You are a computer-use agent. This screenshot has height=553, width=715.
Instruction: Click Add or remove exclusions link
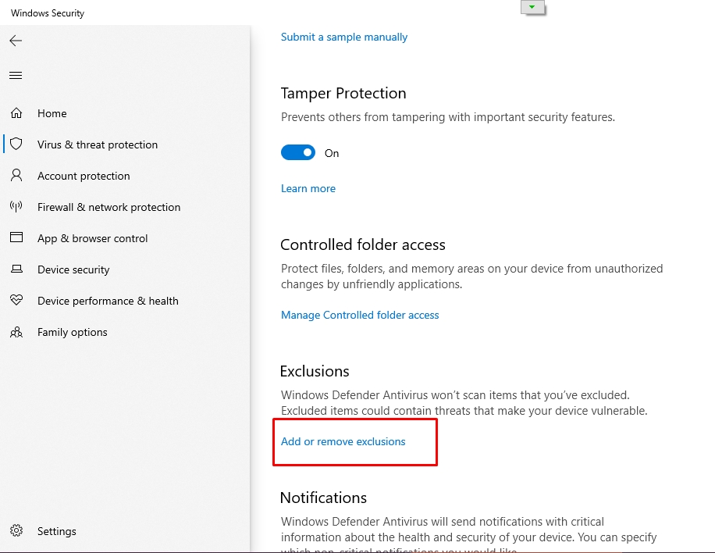click(343, 441)
